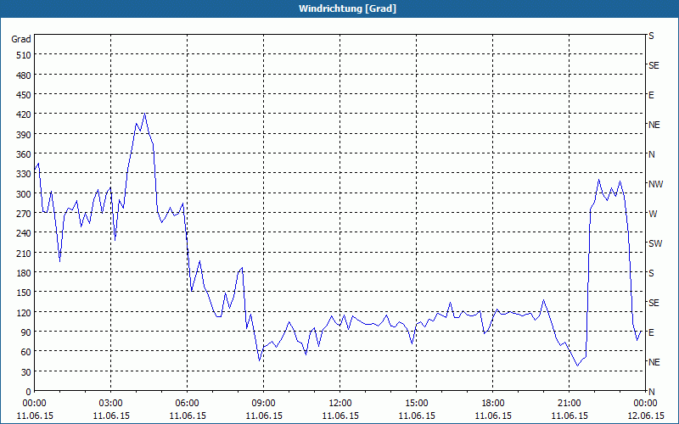Click the 240 y-axis value

click(x=24, y=233)
